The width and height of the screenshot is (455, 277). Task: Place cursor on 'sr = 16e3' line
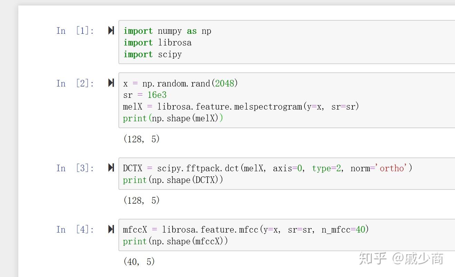145,95
